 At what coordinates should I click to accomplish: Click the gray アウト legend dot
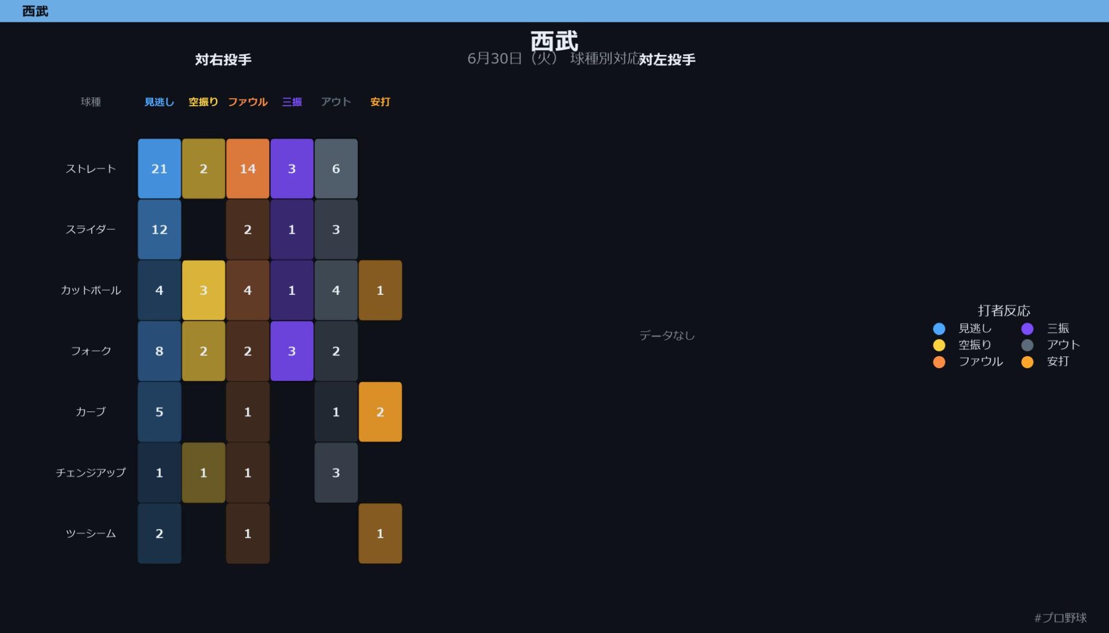pyautogui.click(x=1028, y=345)
